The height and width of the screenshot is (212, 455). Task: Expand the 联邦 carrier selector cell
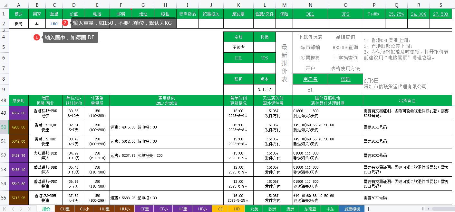(238, 79)
